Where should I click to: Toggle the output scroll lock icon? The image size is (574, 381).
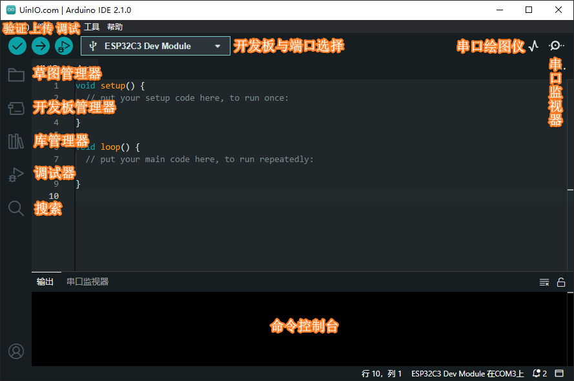pyautogui.click(x=561, y=282)
